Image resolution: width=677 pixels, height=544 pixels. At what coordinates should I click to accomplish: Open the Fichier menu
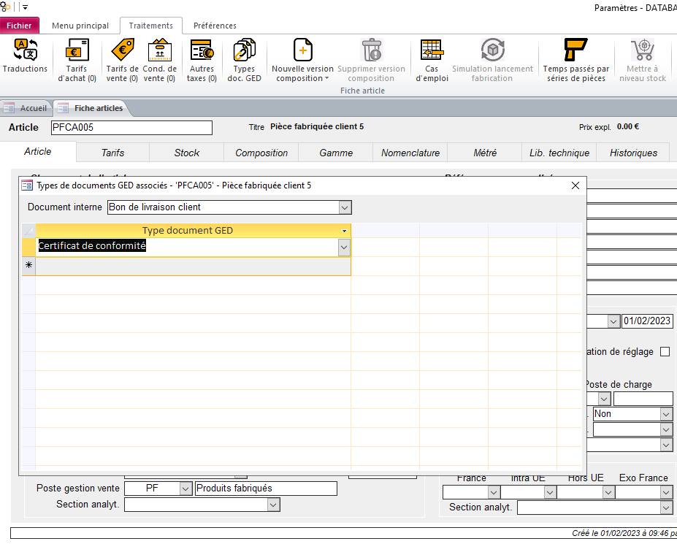pyautogui.click(x=20, y=26)
